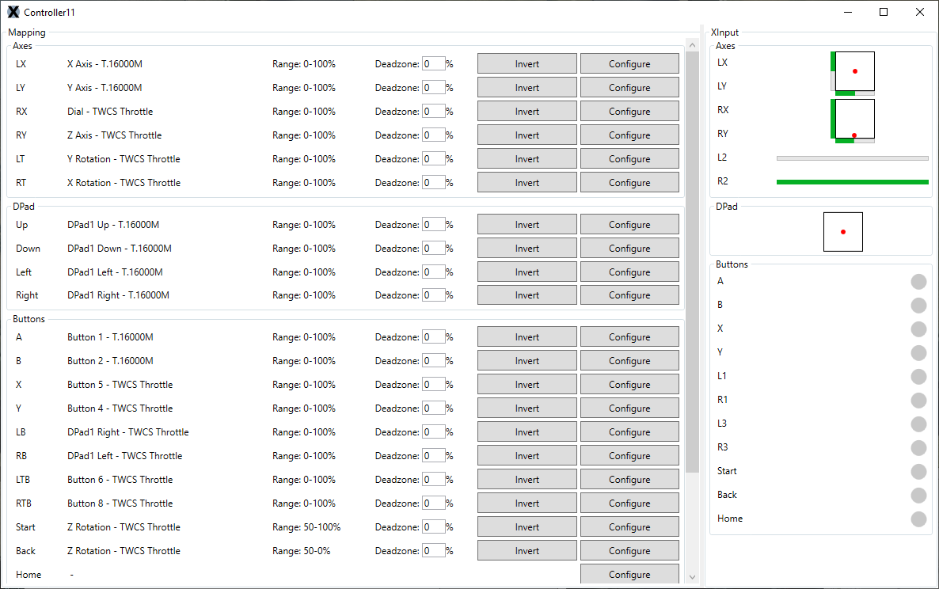Click the Start indicator circle
The width and height of the screenshot is (939, 589).
click(918, 471)
